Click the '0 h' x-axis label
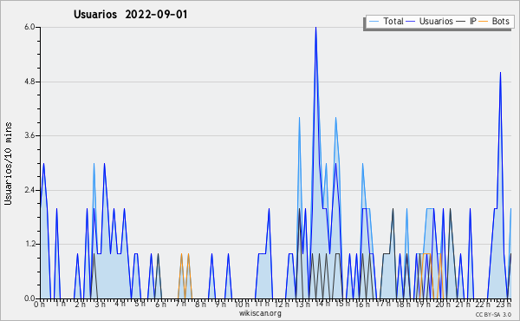The width and height of the screenshot is (520, 321). coord(39,304)
